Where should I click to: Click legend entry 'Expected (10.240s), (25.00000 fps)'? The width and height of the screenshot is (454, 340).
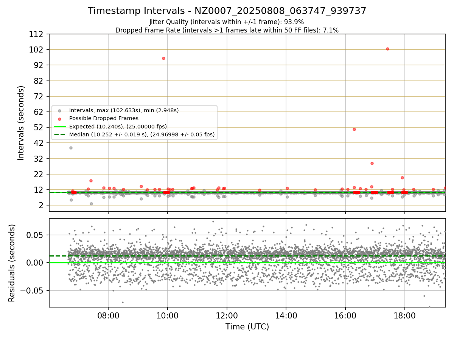click(x=118, y=126)
